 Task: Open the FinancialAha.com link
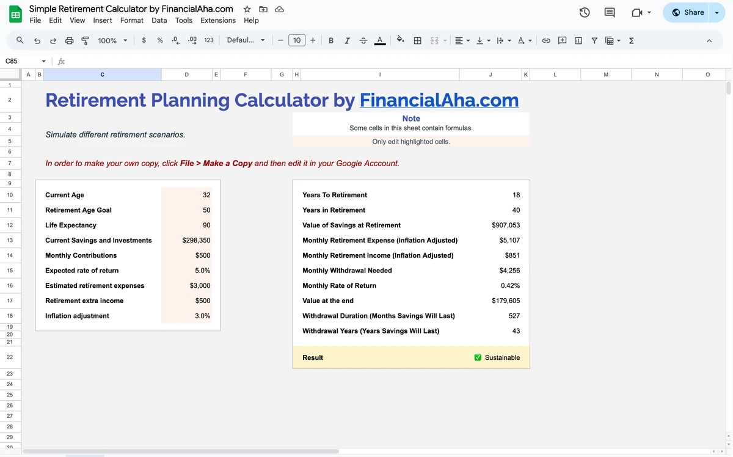point(439,100)
